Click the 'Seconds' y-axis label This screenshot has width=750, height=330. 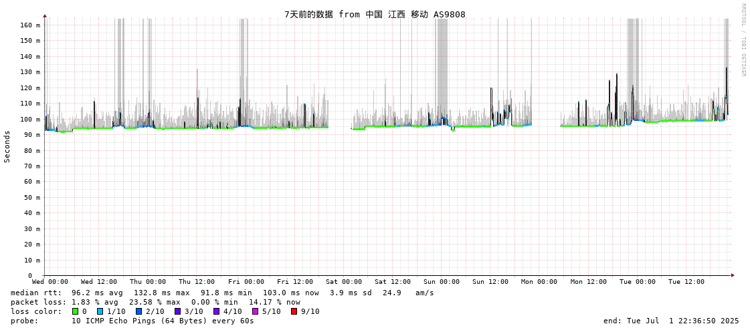click(7, 146)
